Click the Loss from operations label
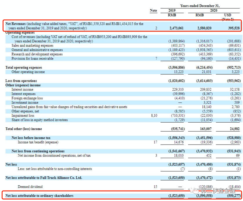243x201 pixels. [21, 81]
